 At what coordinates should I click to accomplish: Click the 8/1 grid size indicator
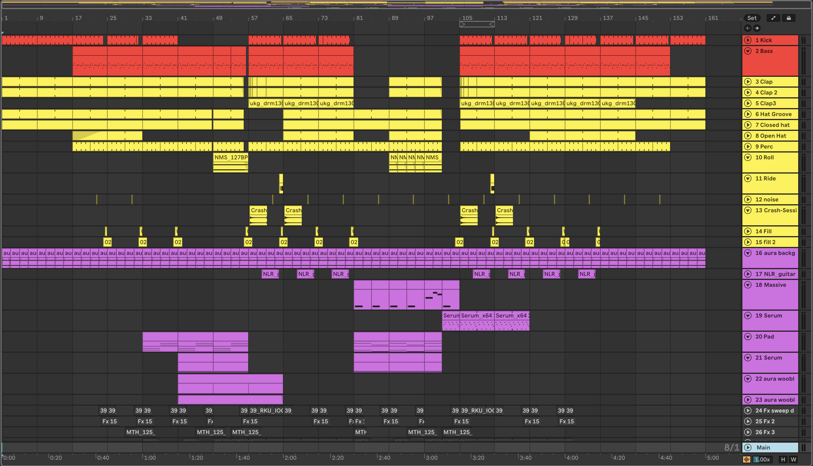[731, 448]
